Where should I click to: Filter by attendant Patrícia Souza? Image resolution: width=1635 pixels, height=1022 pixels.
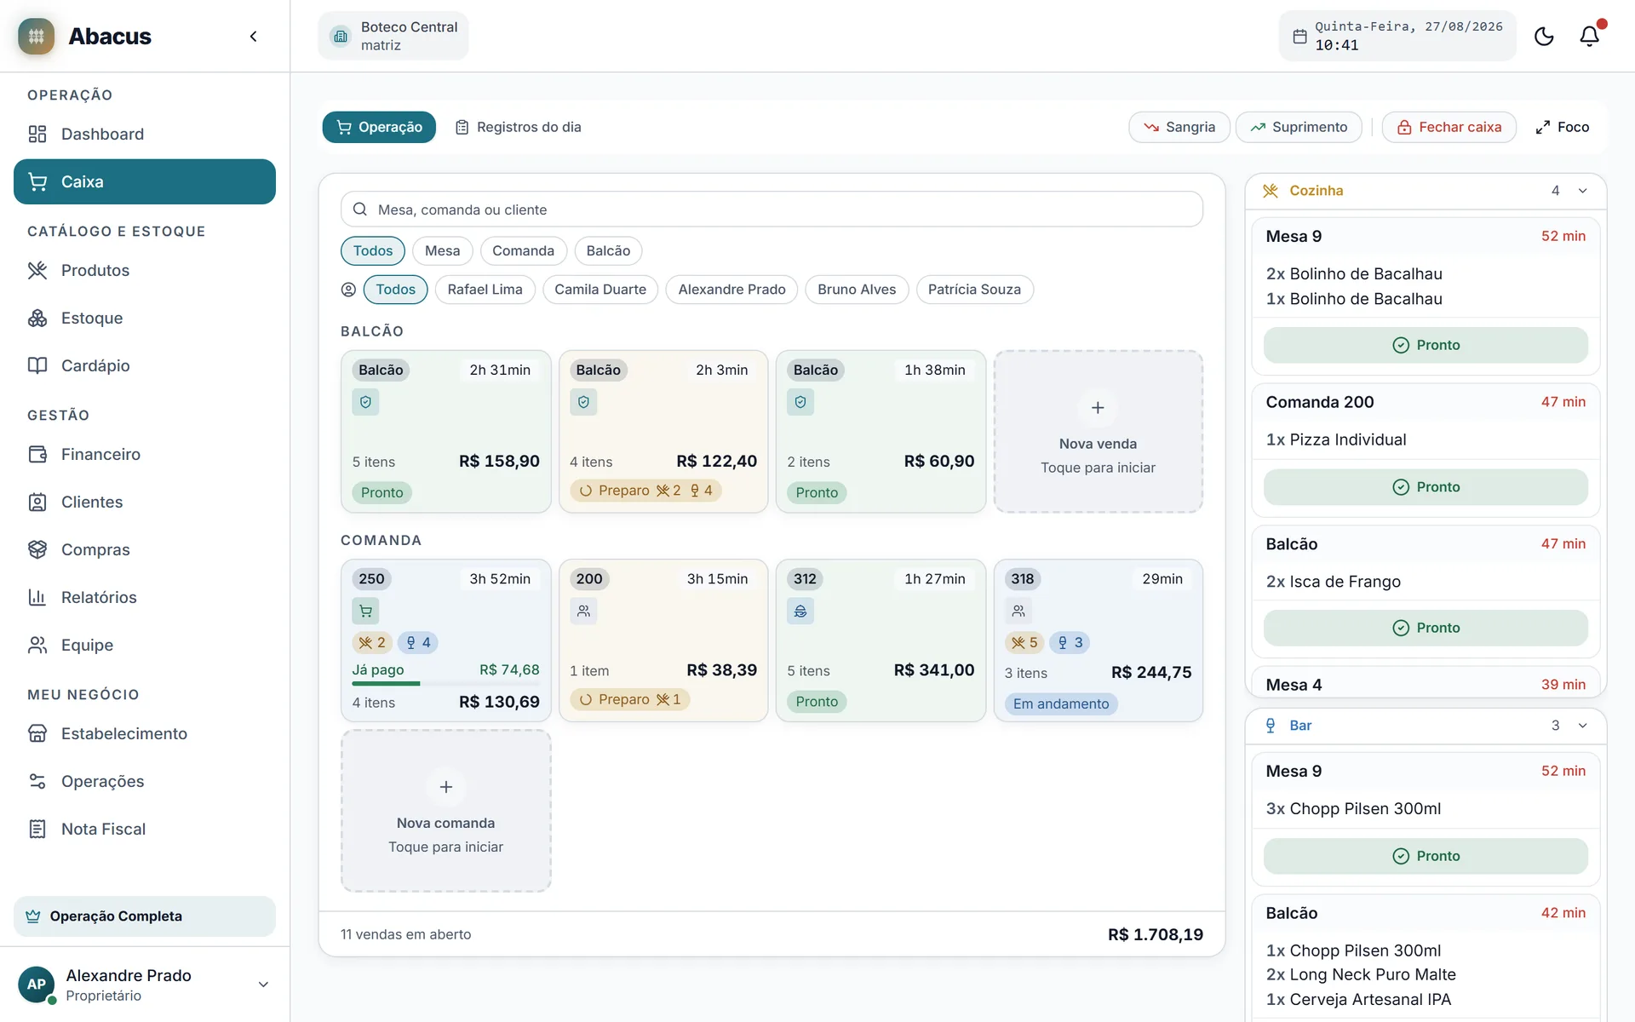(974, 290)
